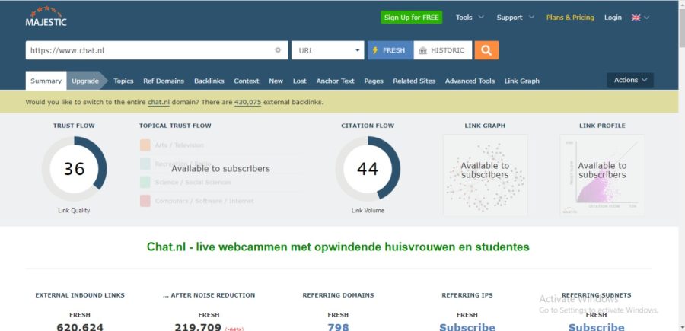This screenshot has height=331, width=685.
Task: Open the Ref Domains tab
Action: coord(164,81)
